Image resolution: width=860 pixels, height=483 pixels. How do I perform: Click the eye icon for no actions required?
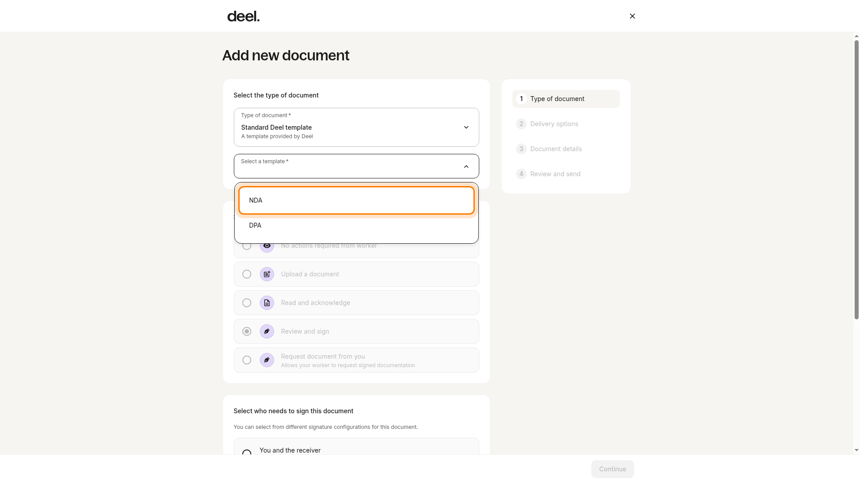tap(267, 246)
